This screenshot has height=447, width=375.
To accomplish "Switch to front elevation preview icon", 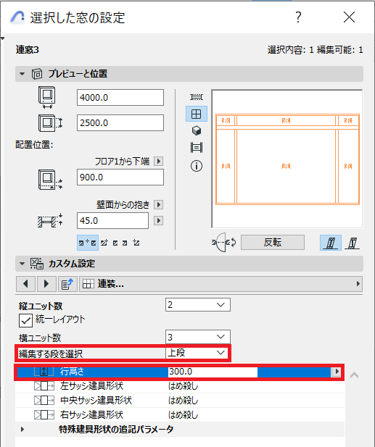I will coord(197,114).
